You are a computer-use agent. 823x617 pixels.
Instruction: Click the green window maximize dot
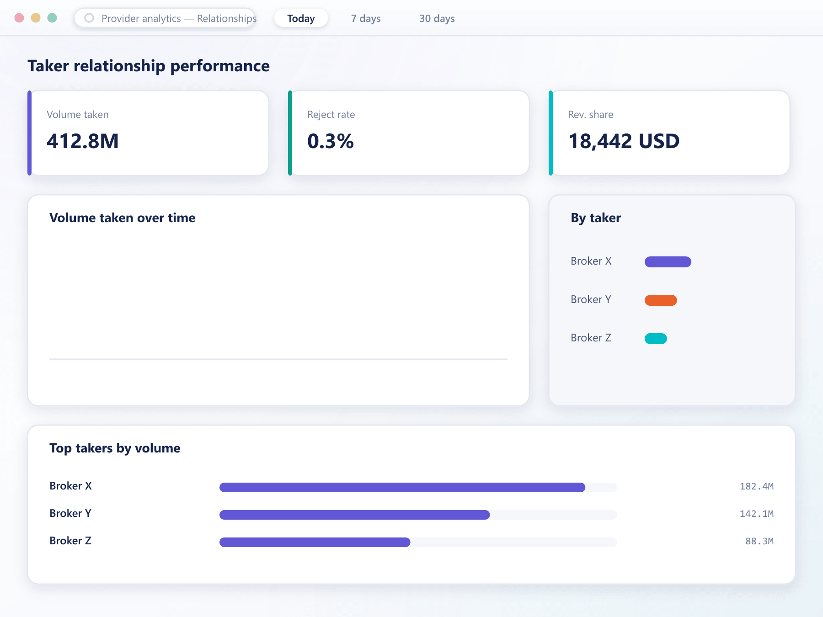52,18
